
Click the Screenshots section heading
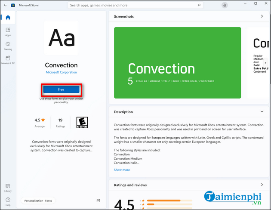tap(124, 16)
